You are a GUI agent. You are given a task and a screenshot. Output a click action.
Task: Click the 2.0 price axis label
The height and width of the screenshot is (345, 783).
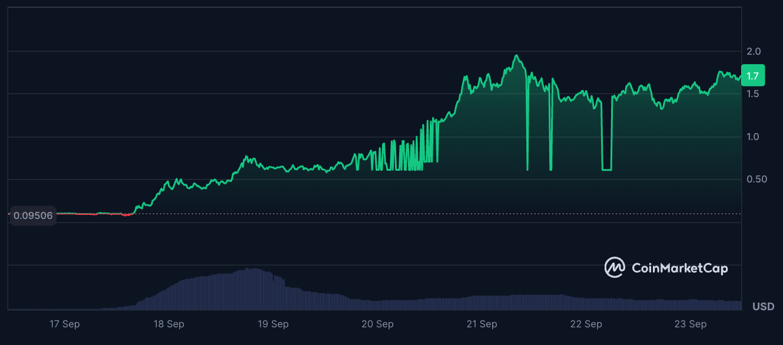pyautogui.click(x=754, y=51)
